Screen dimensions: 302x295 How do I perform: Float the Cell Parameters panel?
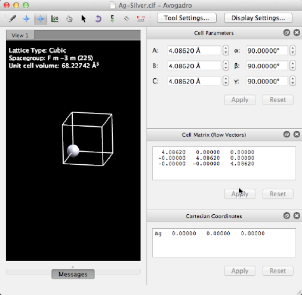[287, 33]
